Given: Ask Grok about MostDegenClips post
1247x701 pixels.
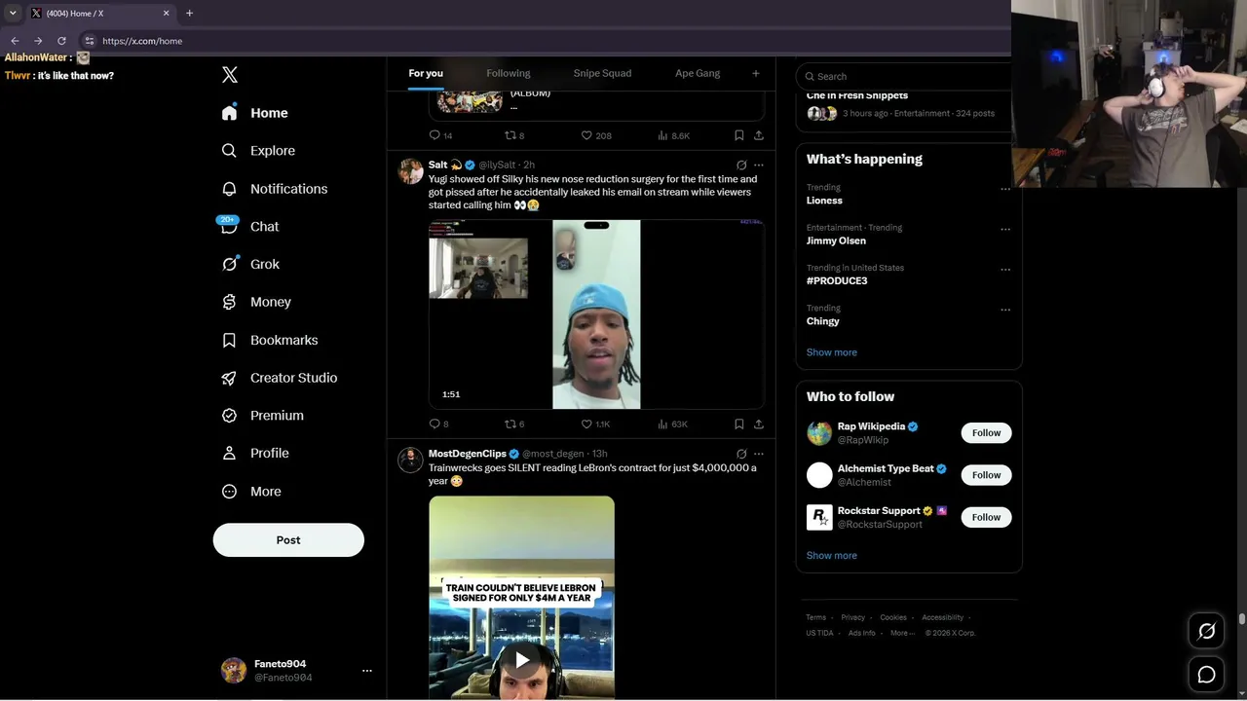Looking at the screenshot, I should 741,454.
